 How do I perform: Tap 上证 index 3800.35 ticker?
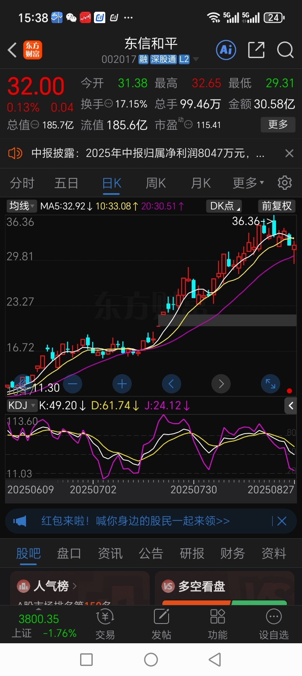(x=44, y=626)
